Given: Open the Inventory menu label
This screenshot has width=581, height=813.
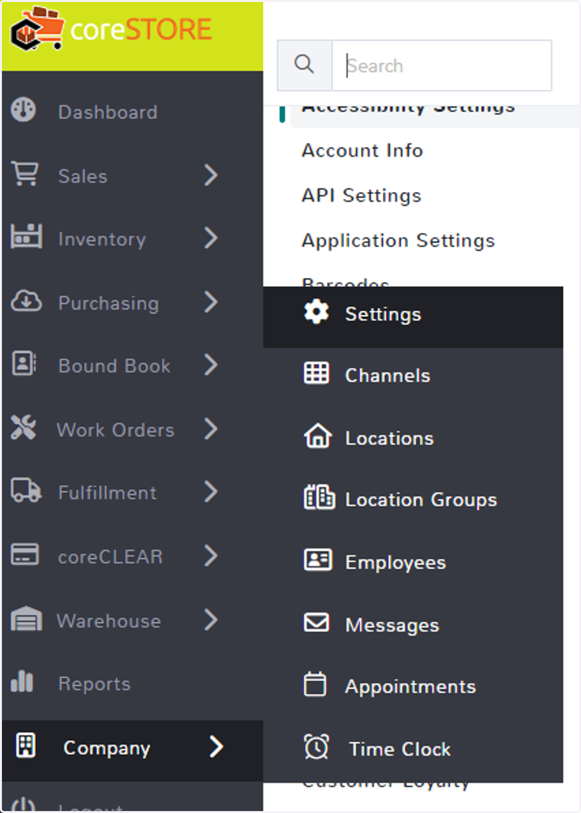Looking at the screenshot, I should tap(102, 240).
